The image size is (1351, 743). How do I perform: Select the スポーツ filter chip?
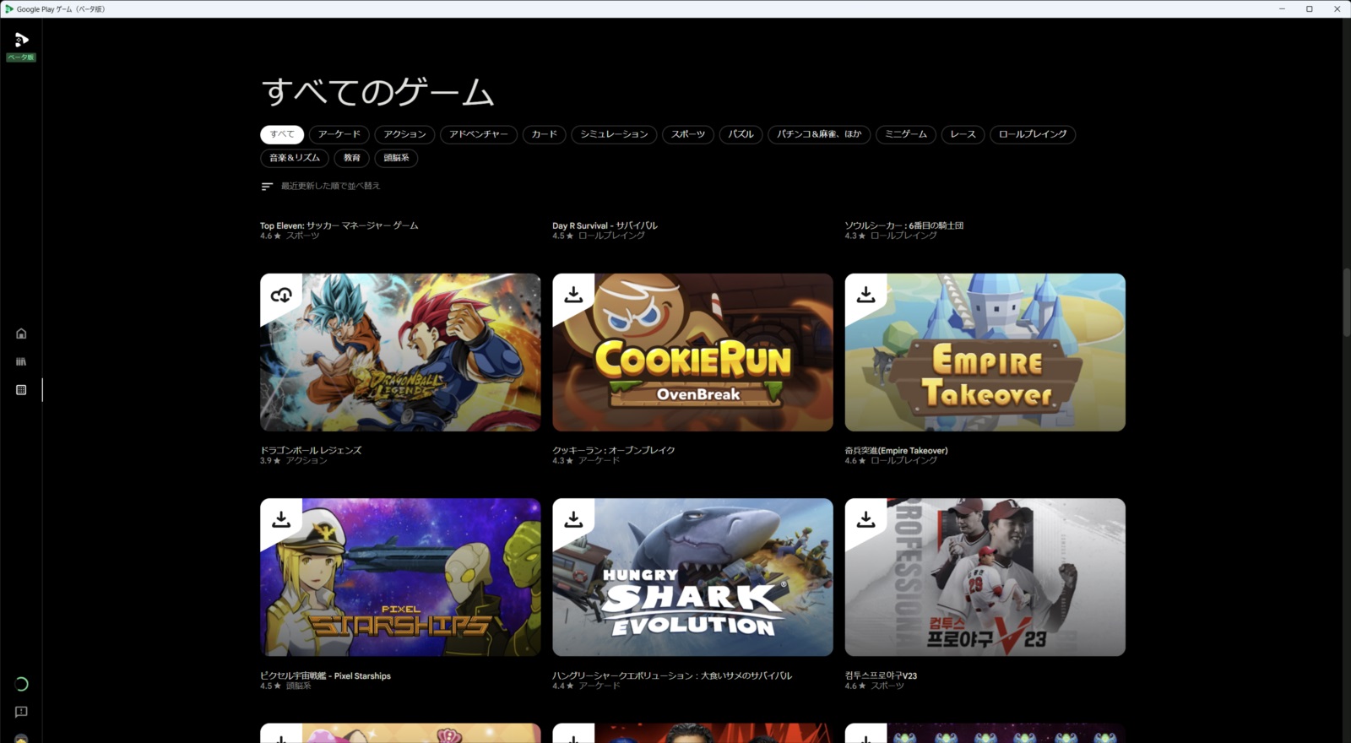688,134
